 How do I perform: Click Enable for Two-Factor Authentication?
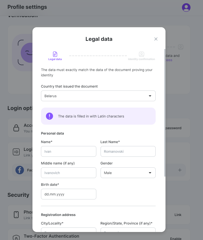point(176,239)
